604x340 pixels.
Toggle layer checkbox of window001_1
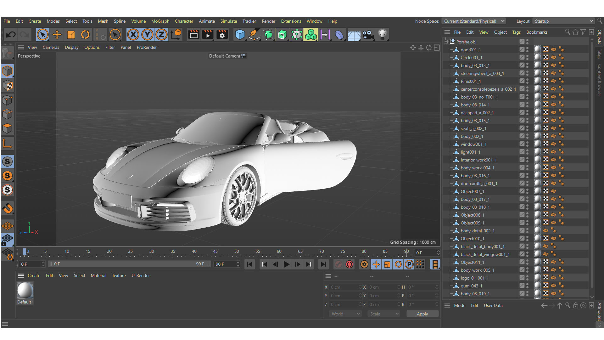click(x=522, y=144)
